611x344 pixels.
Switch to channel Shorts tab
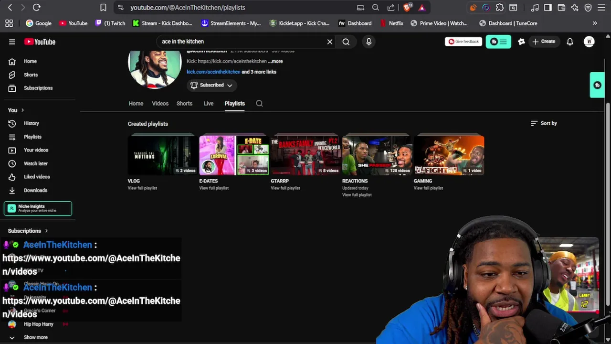pyautogui.click(x=184, y=103)
